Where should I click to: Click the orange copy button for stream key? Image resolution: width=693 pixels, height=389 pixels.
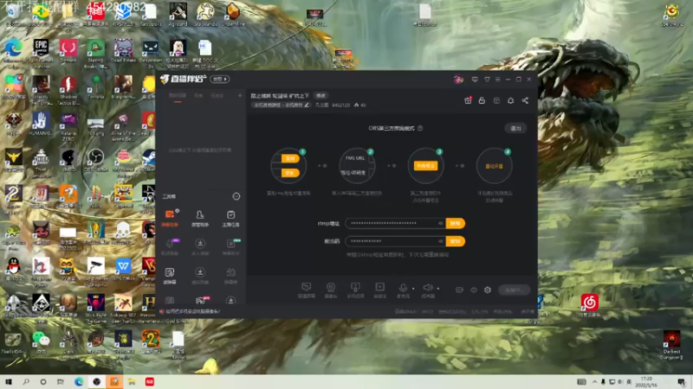(456, 241)
